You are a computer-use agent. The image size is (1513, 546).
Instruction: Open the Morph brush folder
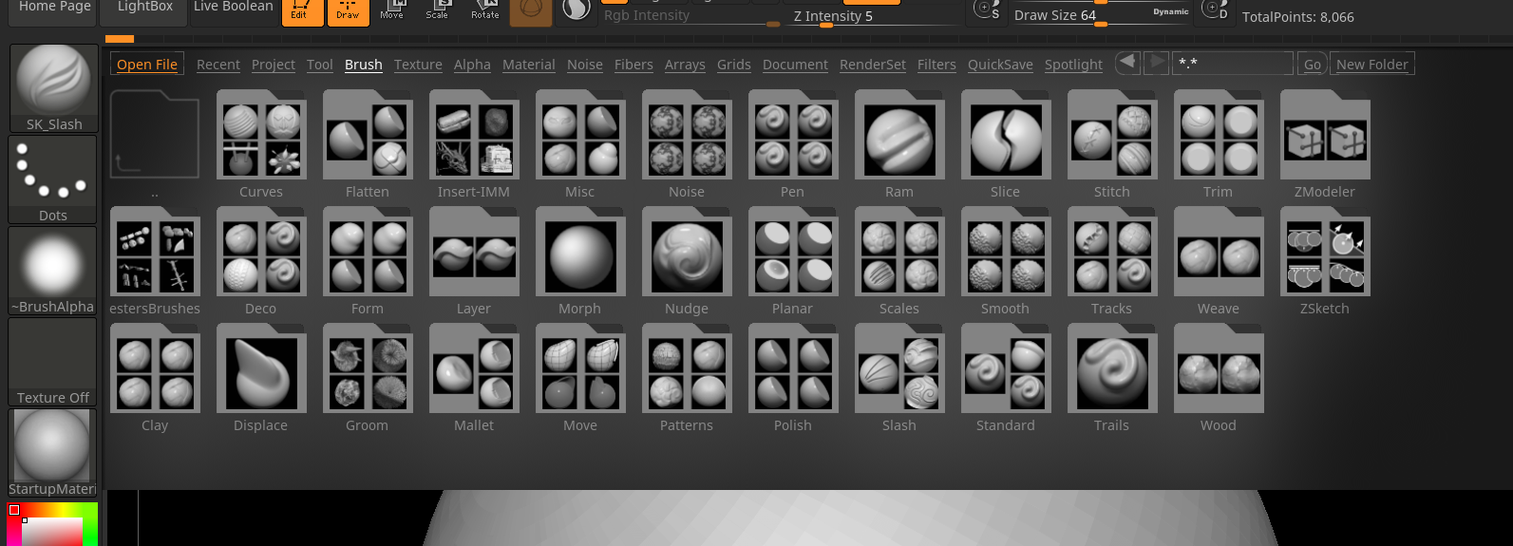pos(580,253)
